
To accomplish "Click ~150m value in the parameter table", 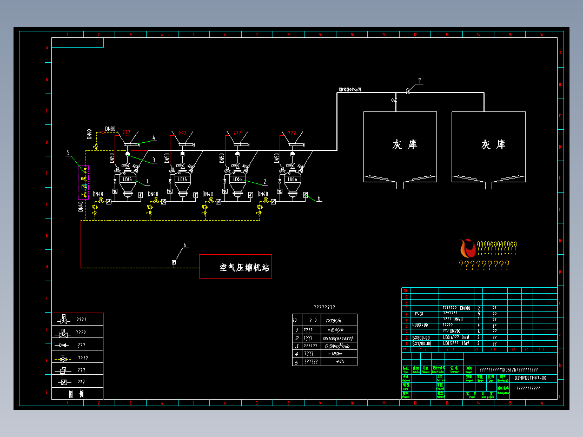I will click(335, 354).
